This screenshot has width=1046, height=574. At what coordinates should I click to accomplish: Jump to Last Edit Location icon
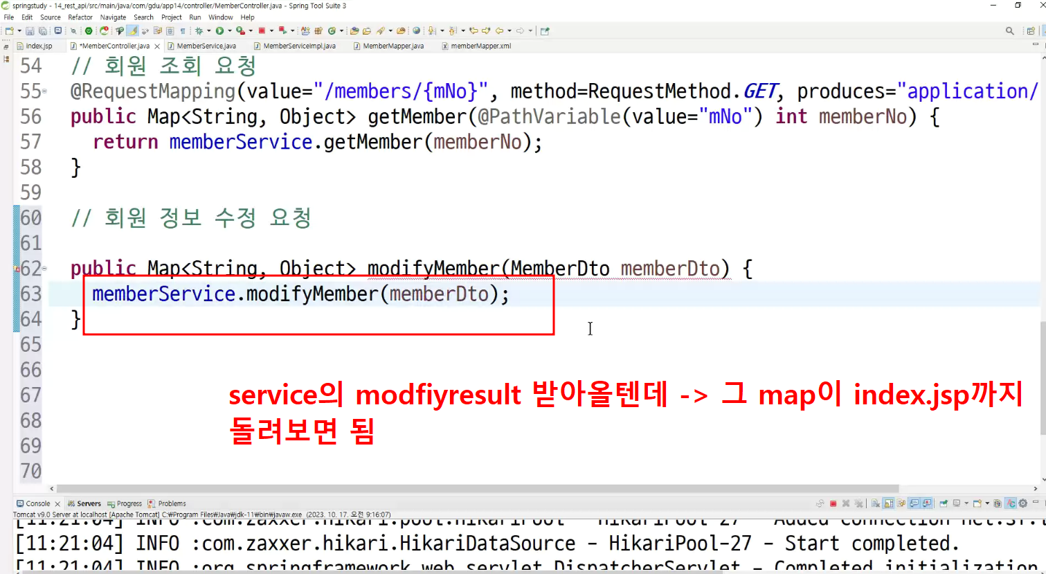pos(474,30)
